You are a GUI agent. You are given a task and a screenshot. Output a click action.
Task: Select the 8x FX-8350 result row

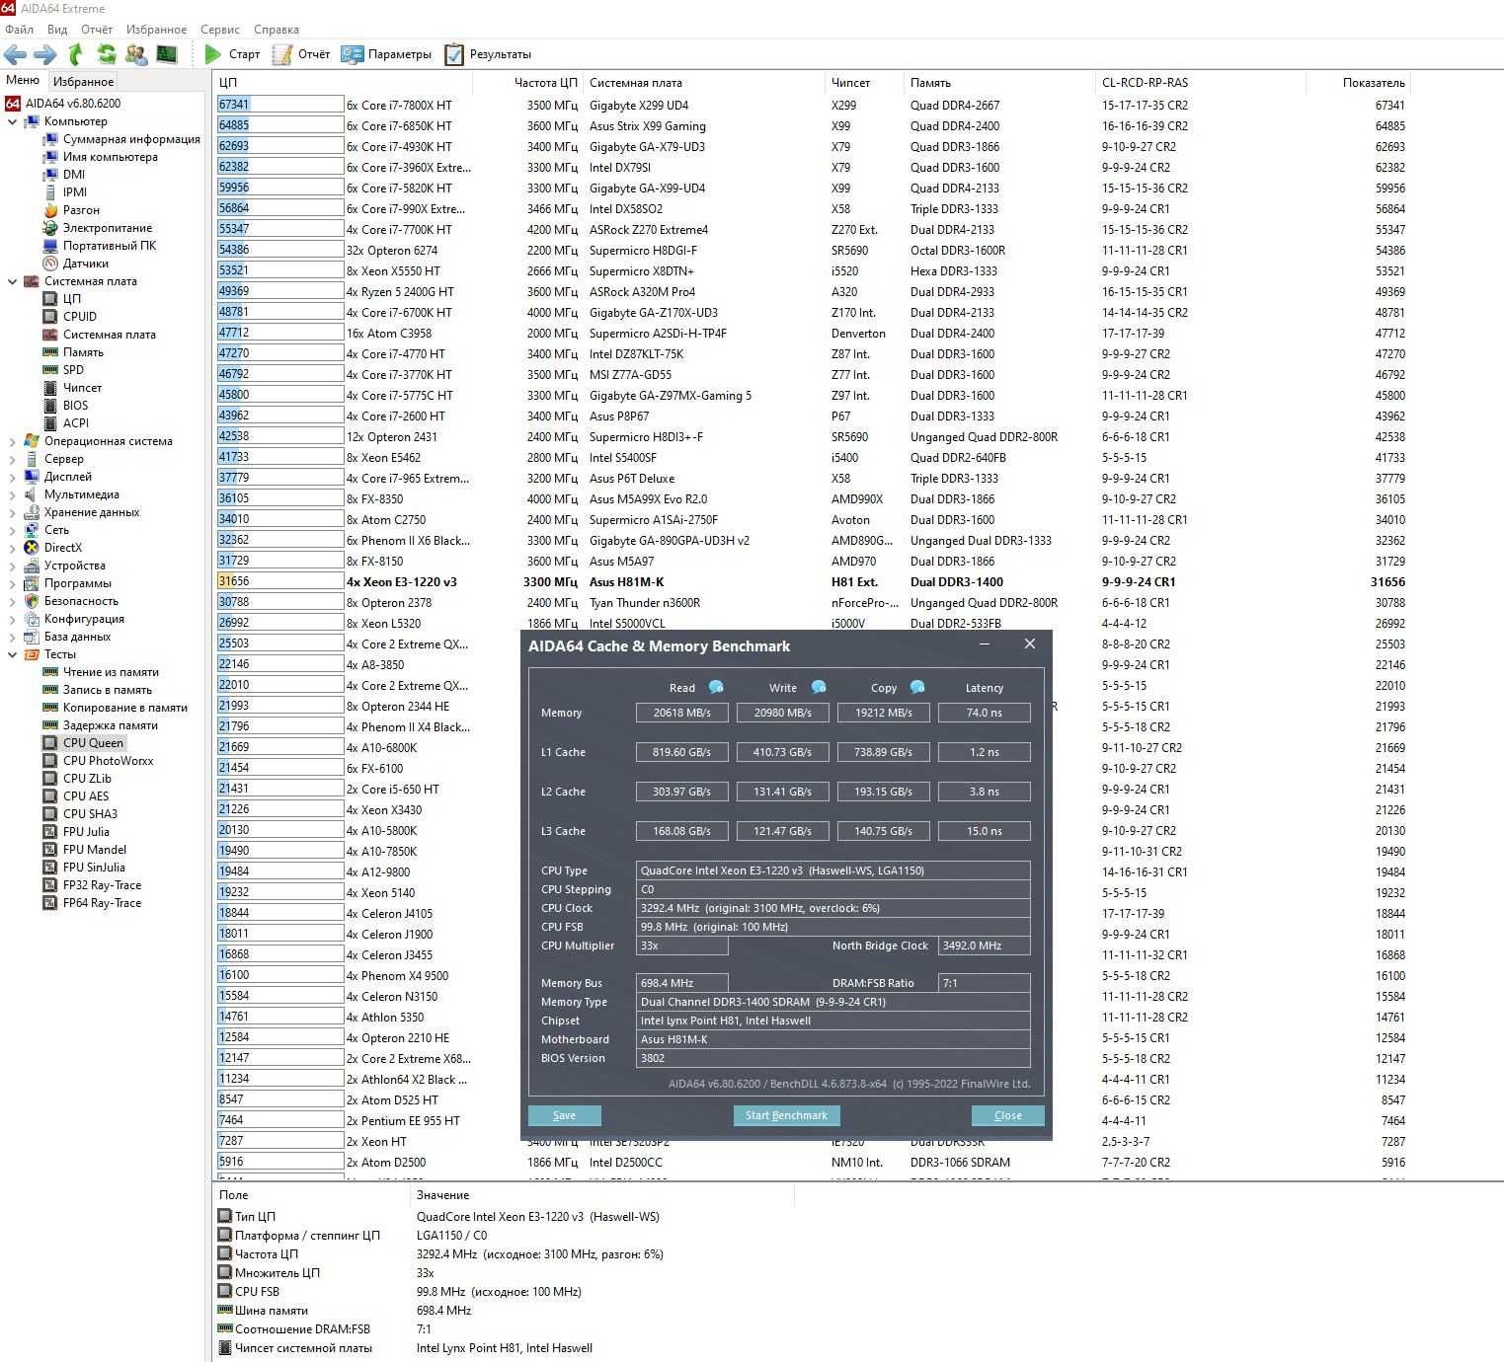810,498
